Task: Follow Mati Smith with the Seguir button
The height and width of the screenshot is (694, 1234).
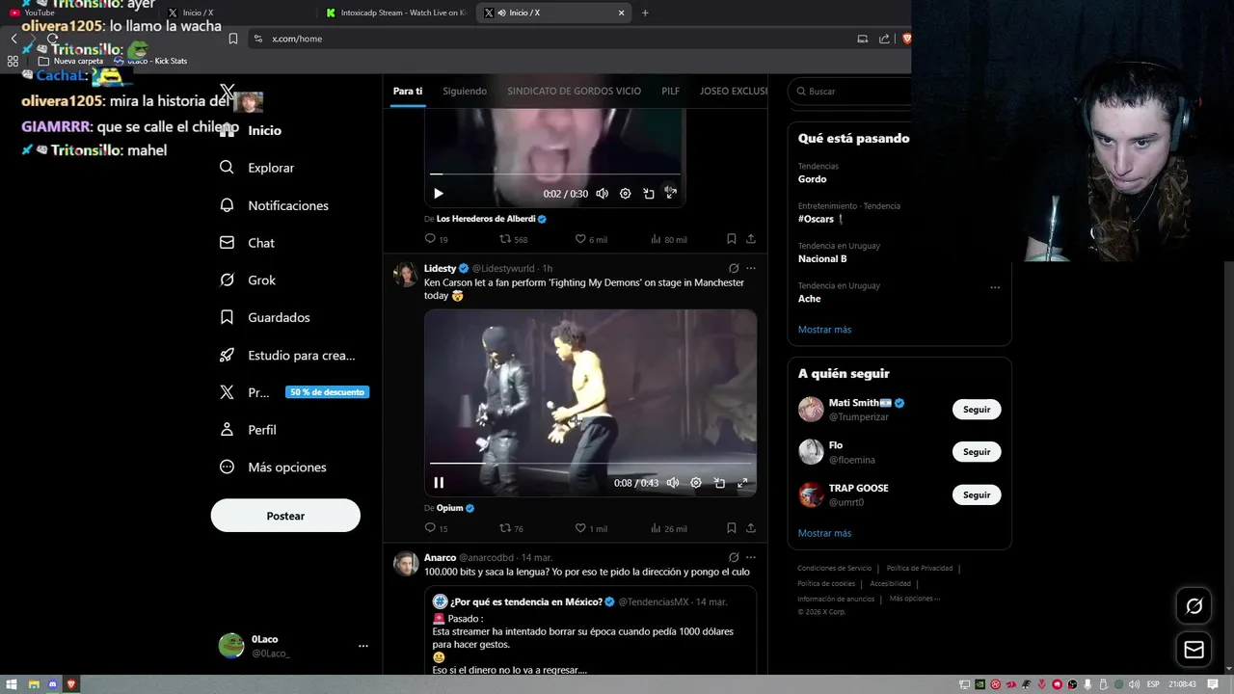Action: pos(977,410)
